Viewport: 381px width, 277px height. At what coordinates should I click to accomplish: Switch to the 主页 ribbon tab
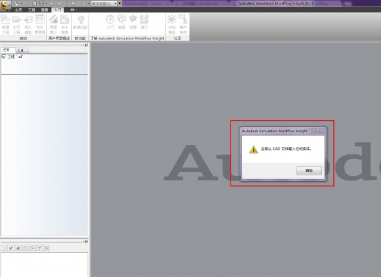click(x=18, y=10)
